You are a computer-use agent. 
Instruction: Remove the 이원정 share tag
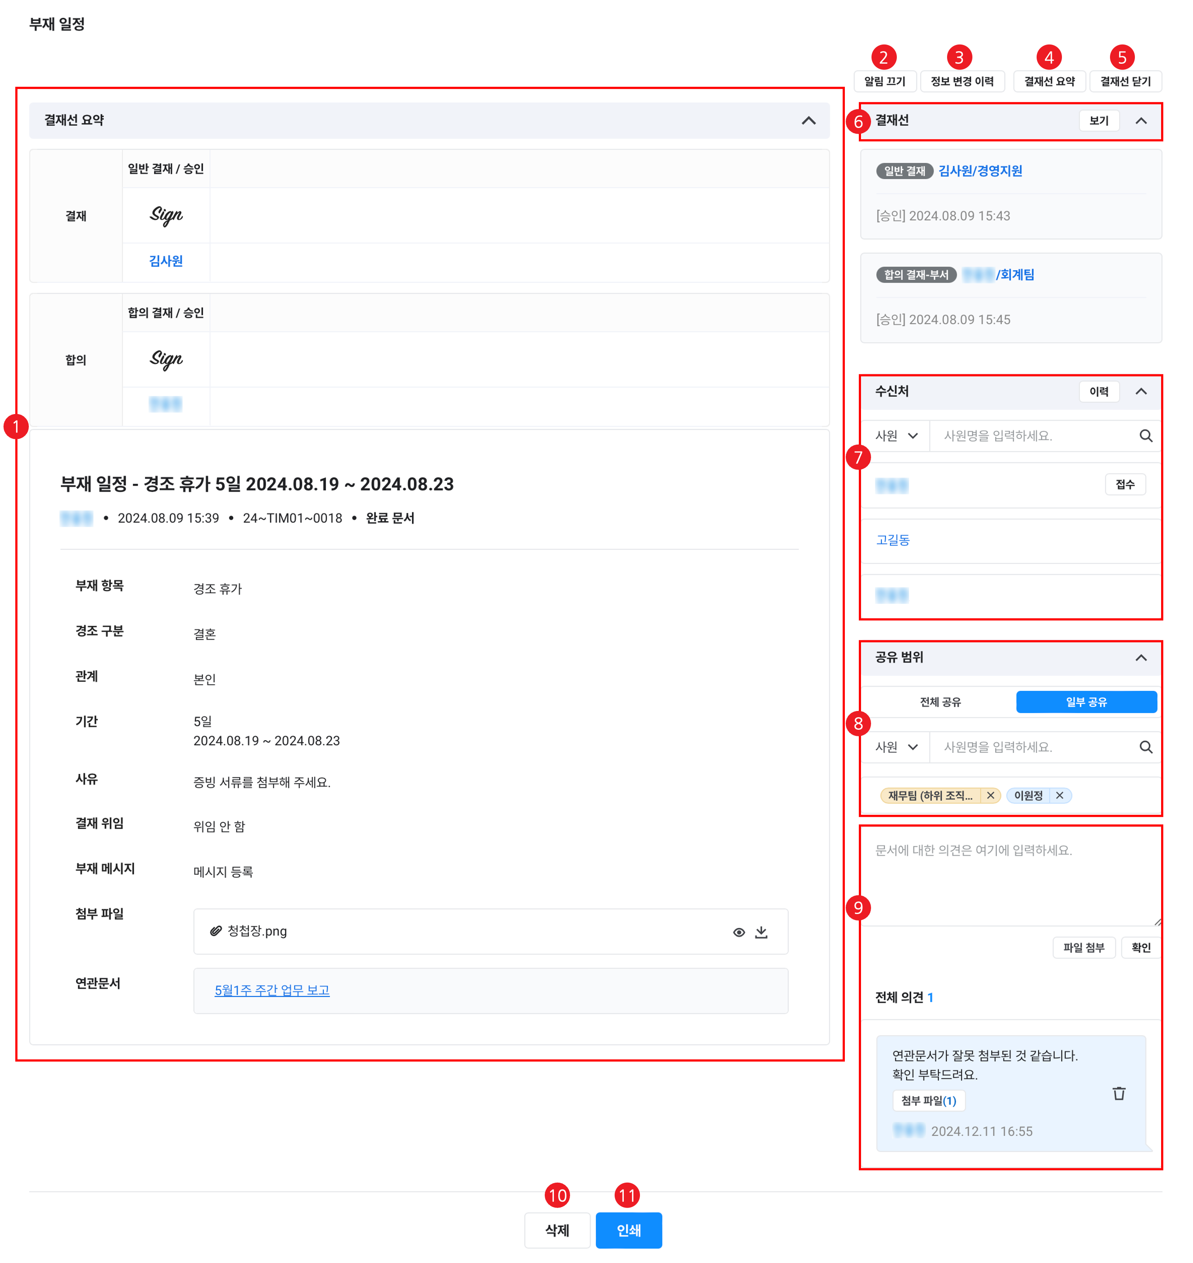click(1059, 795)
